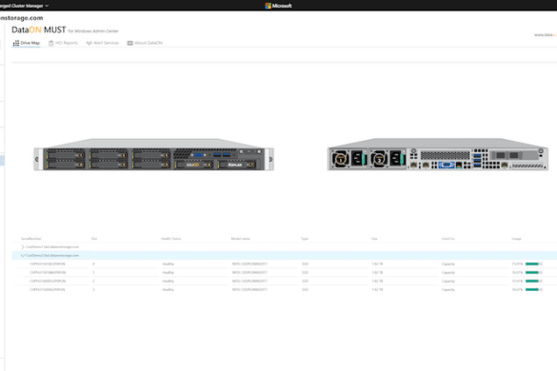Screen dimensions: 557x371
Task: Select the upper-left drive bay on front chassis
Action: (66, 155)
